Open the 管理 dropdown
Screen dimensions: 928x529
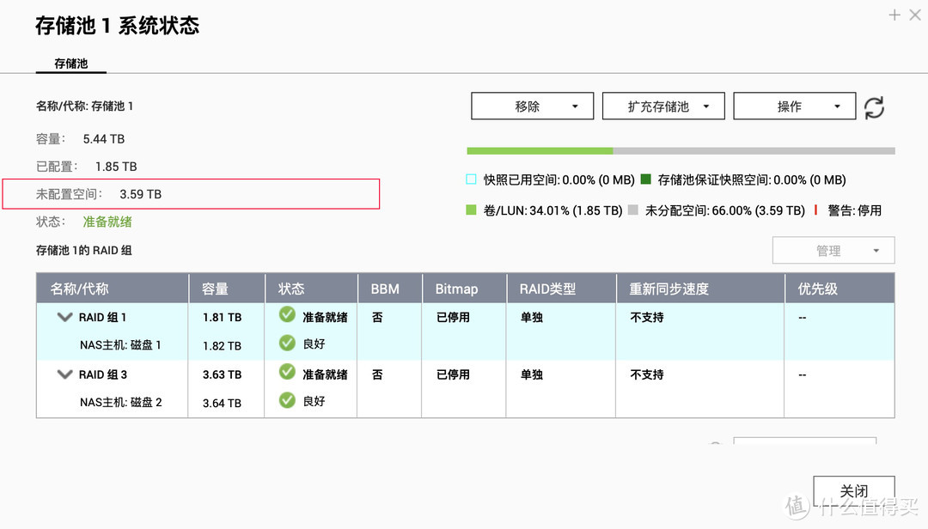tap(833, 250)
